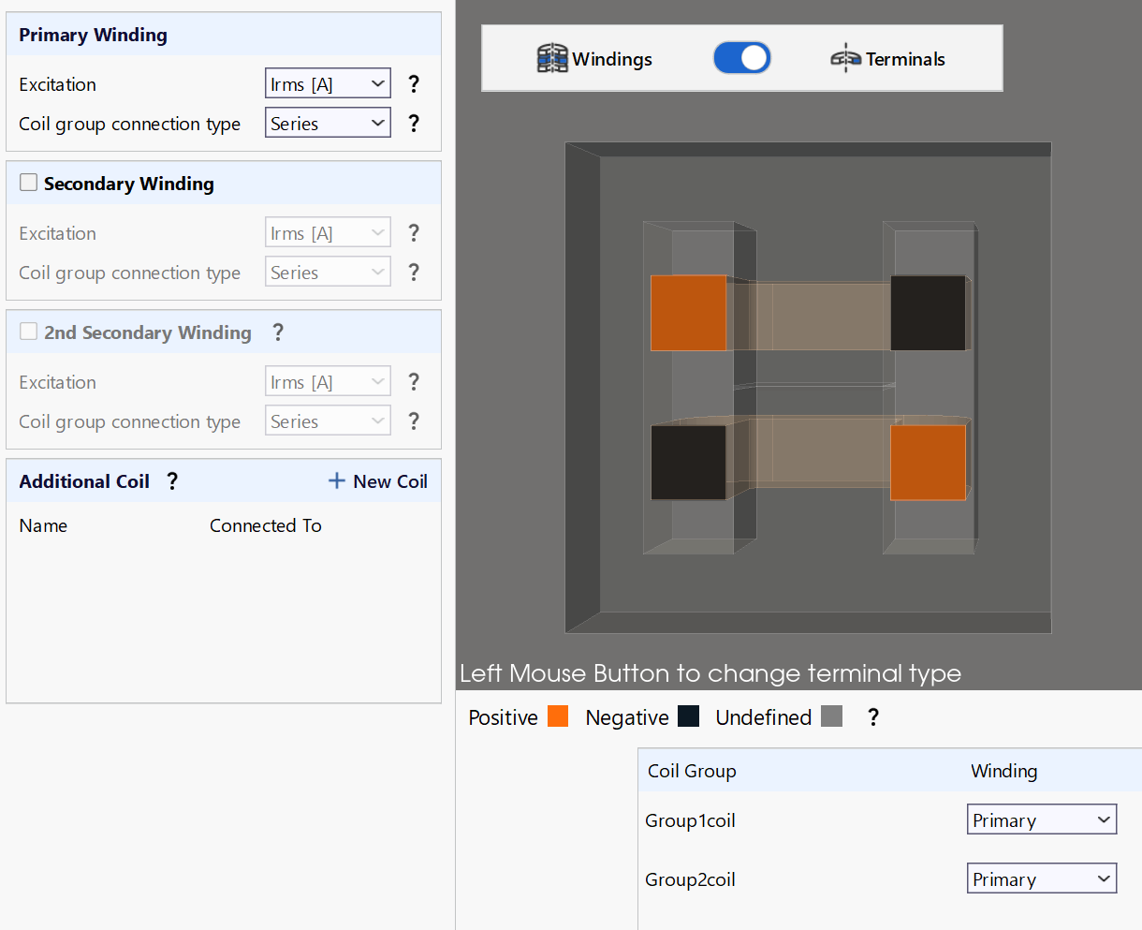Click the Windings icon in view toolbar

tap(552, 58)
